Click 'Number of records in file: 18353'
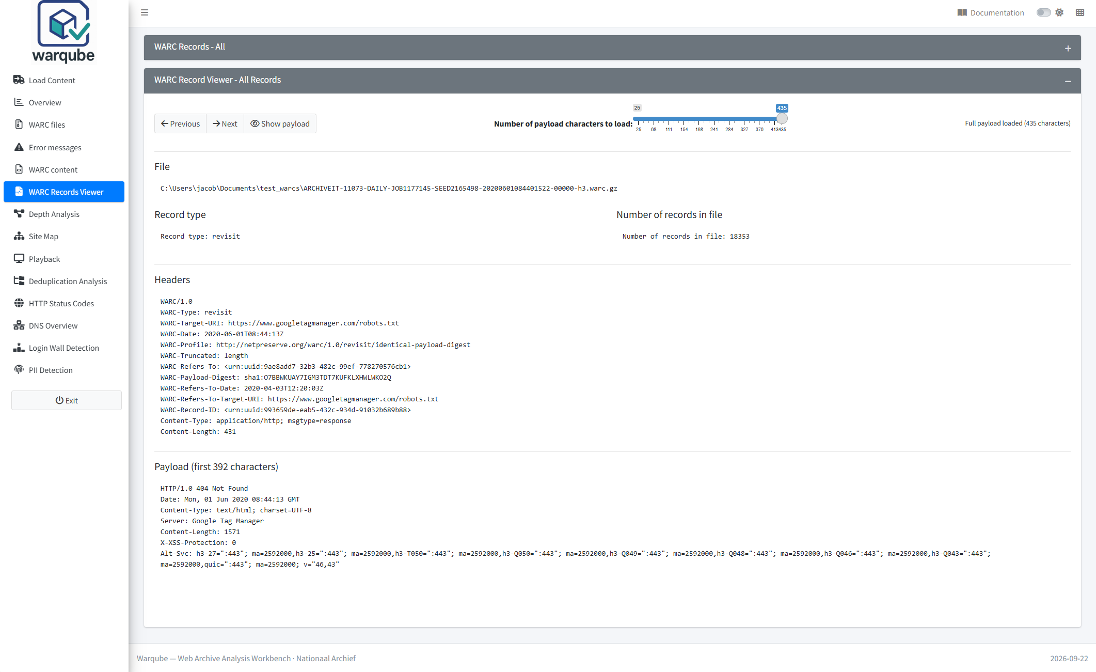 (686, 237)
